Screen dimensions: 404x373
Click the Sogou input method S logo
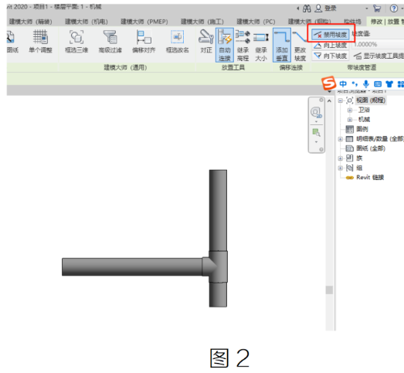(328, 83)
